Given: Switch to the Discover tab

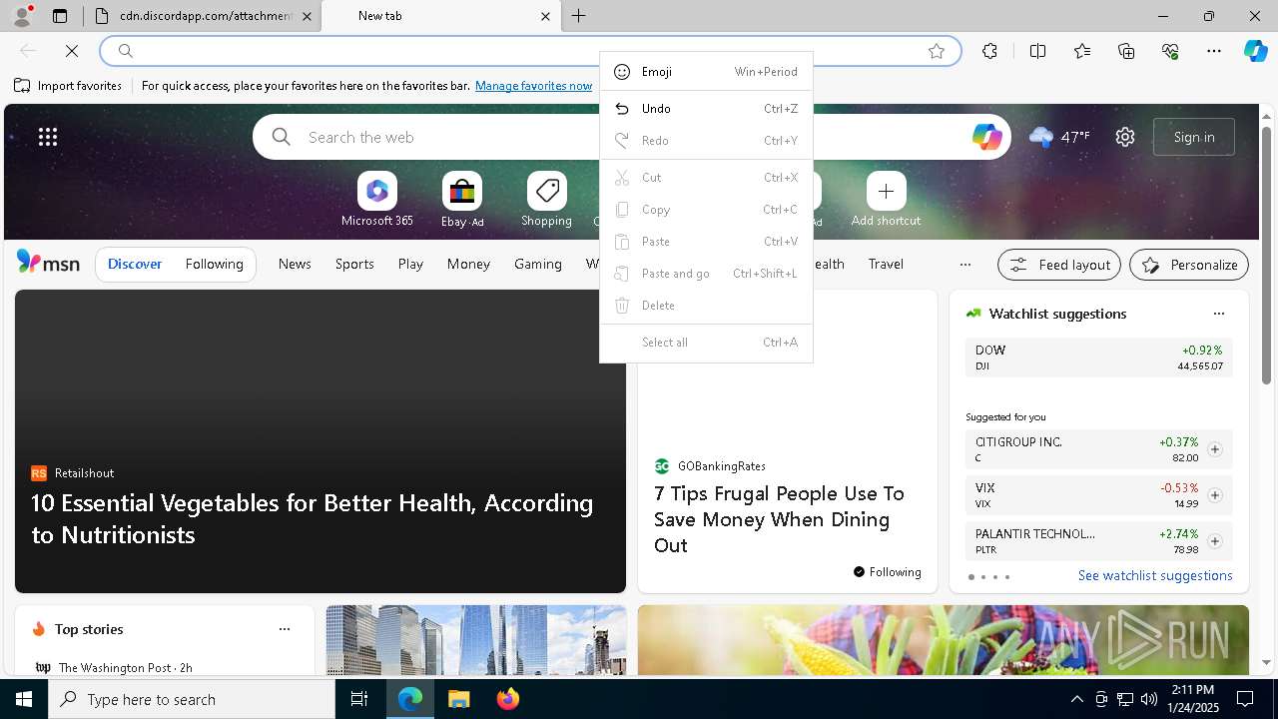Looking at the screenshot, I should (135, 264).
